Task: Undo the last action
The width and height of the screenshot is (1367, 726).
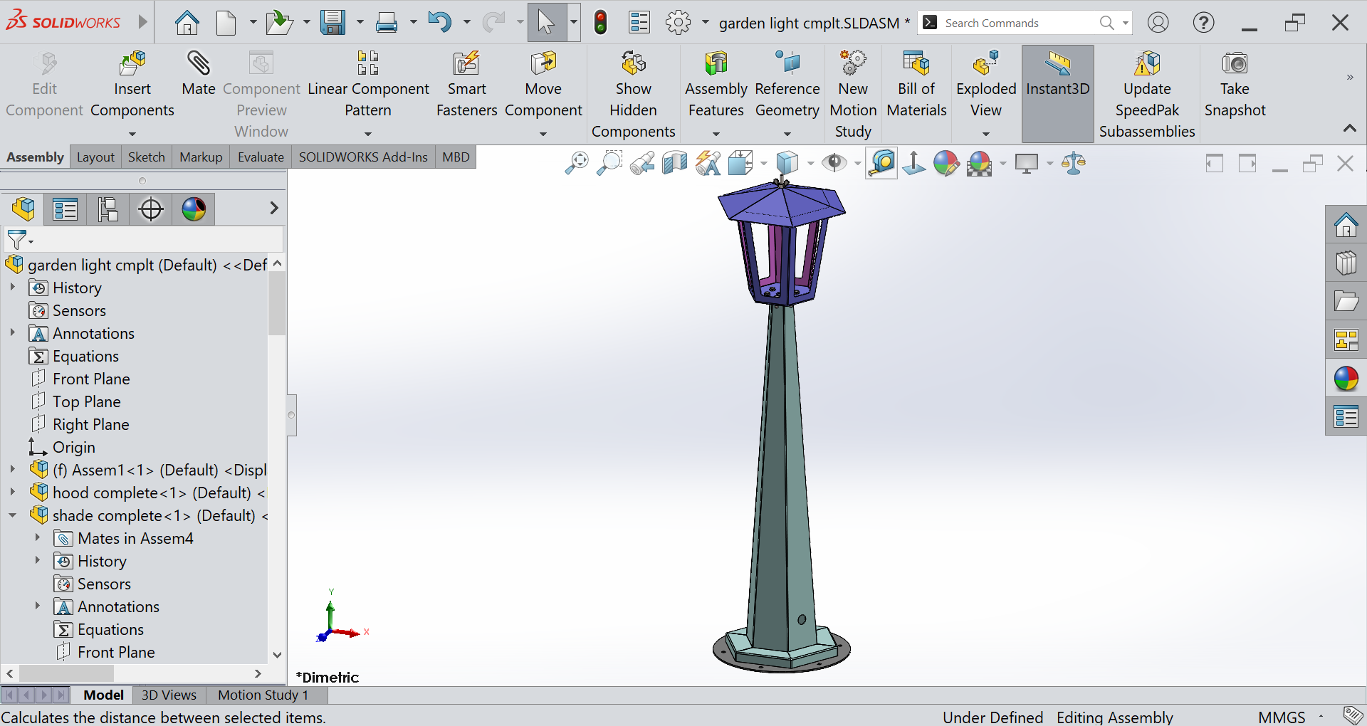Action: [439, 23]
